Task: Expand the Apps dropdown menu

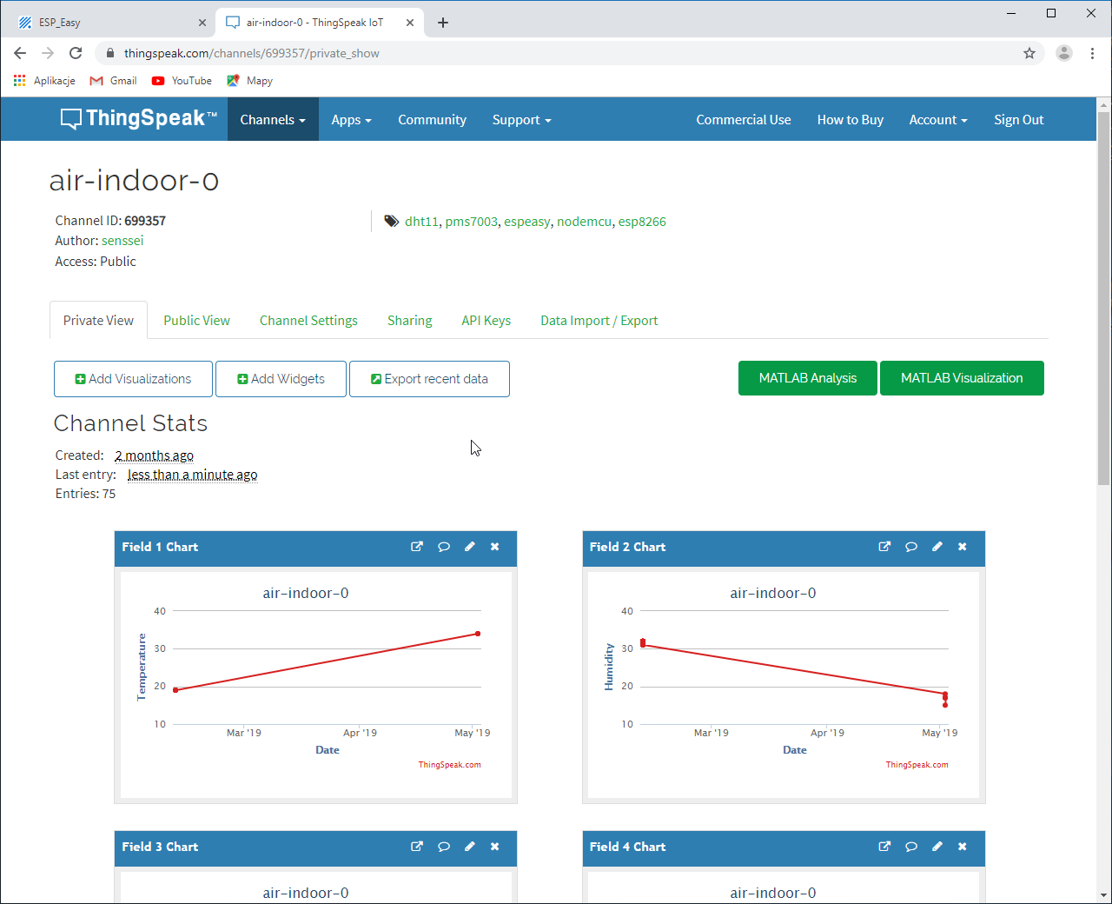Action: tap(351, 120)
